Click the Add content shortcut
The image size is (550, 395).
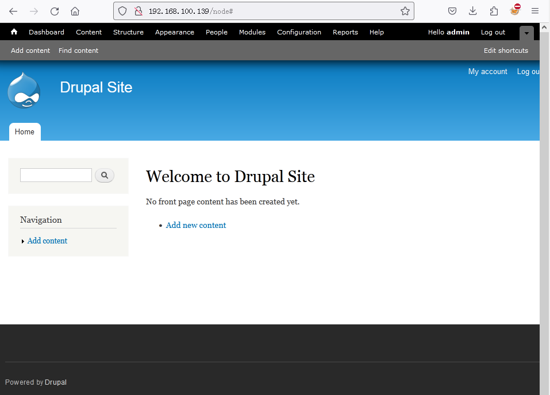tap(30, 51)
